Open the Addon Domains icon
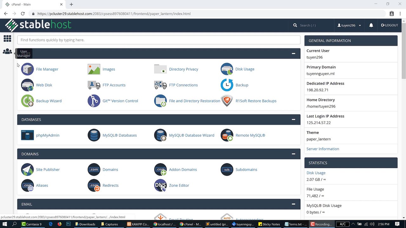This screenshot has width=406, height=228. pos(160,169)
